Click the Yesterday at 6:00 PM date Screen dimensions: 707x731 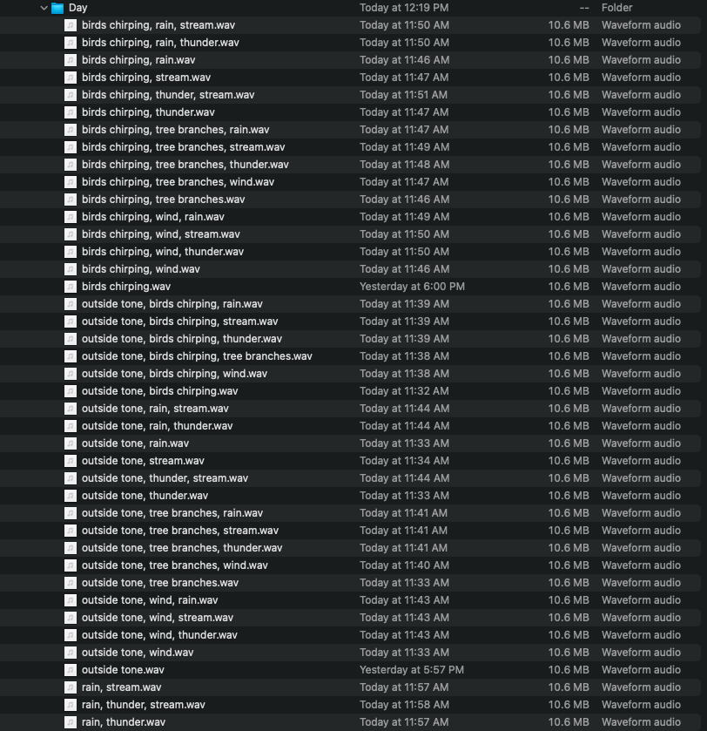coord(412,287)
